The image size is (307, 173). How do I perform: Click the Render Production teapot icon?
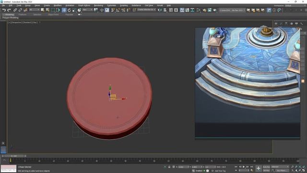point(214,10)
